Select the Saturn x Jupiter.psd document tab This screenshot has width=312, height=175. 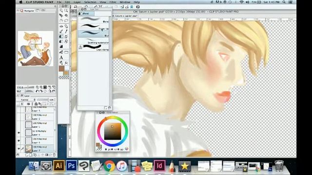pyautogui.click(x=125, y=16)
